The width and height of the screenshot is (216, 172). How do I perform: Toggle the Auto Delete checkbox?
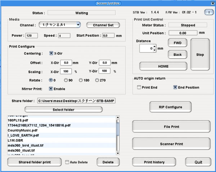67,162
